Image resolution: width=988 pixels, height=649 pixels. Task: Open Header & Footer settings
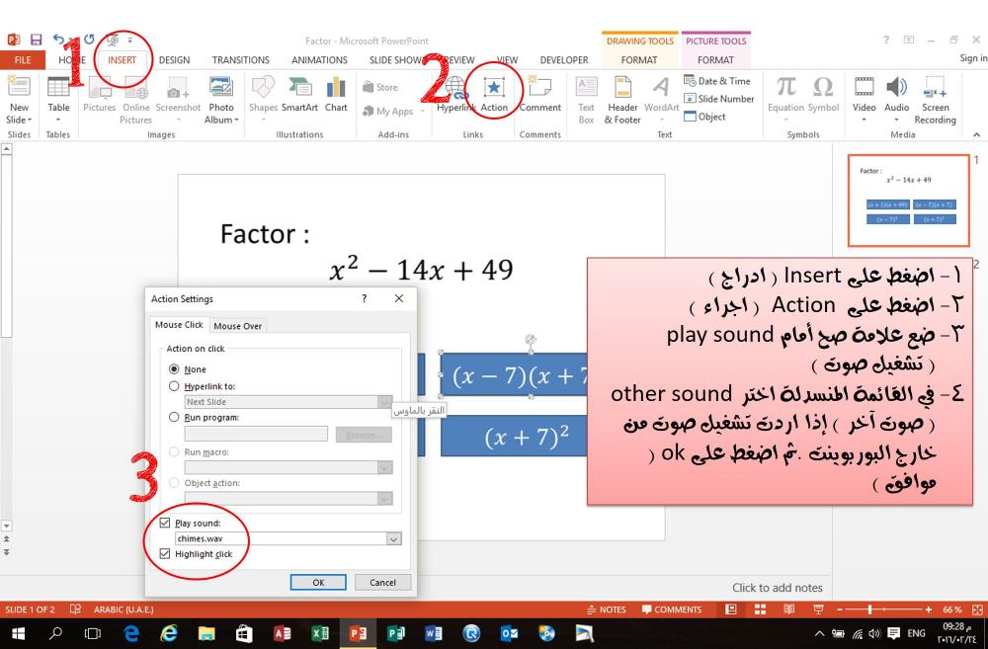[622, 100]
